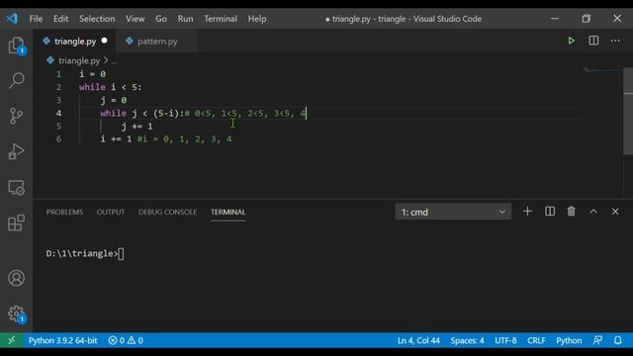Open the Source Control view

click(x=16, y=116)
